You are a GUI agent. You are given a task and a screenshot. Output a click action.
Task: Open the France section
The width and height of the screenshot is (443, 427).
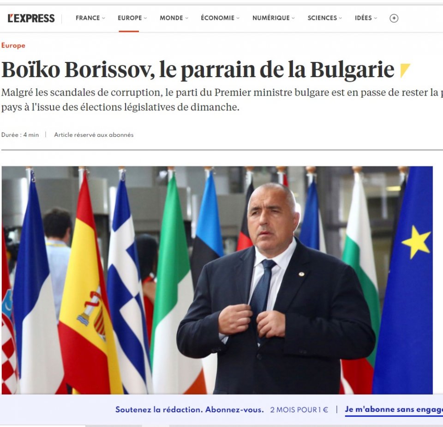pos(88,18)
